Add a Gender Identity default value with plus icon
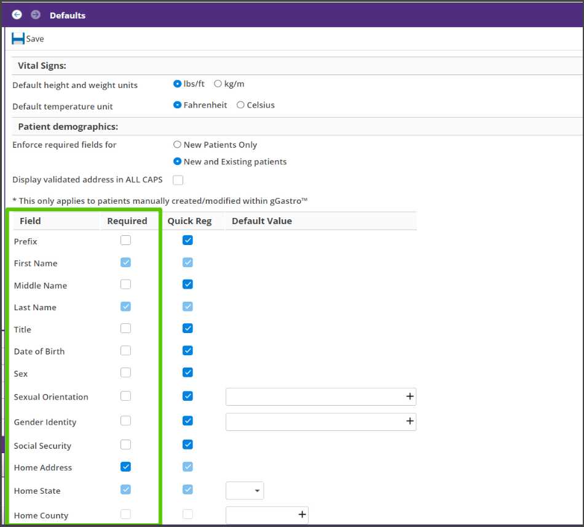Screen dimensions: 584x527 pyautogui.click(x=409, y=421)
